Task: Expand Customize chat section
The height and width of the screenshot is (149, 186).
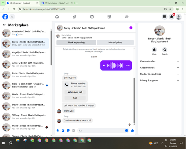Action: coord(160,61)
